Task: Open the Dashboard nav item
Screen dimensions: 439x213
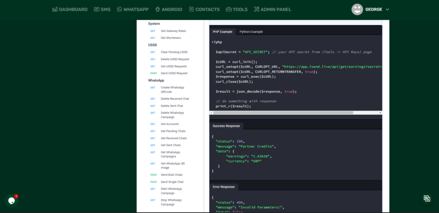Action: point(70,9)
